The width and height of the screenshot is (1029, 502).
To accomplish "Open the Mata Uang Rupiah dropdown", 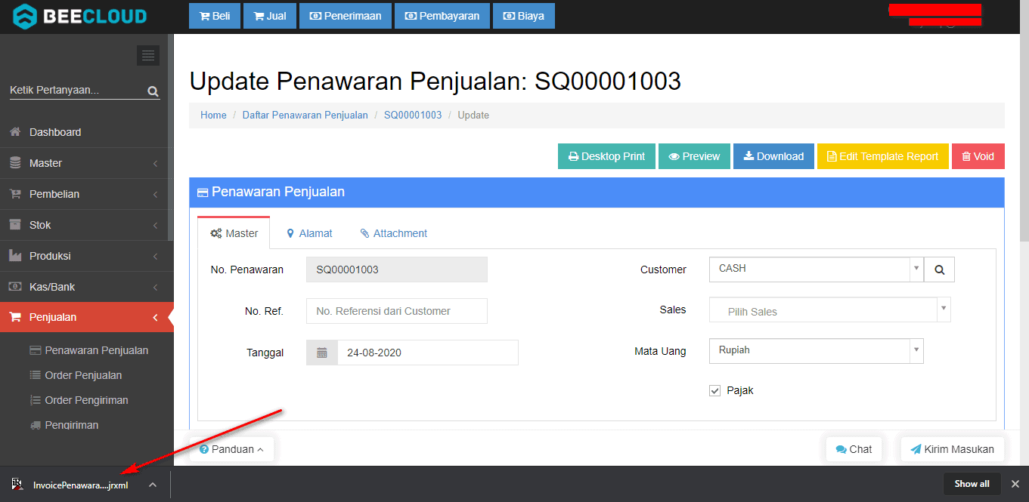I will (x=816, y=350).
